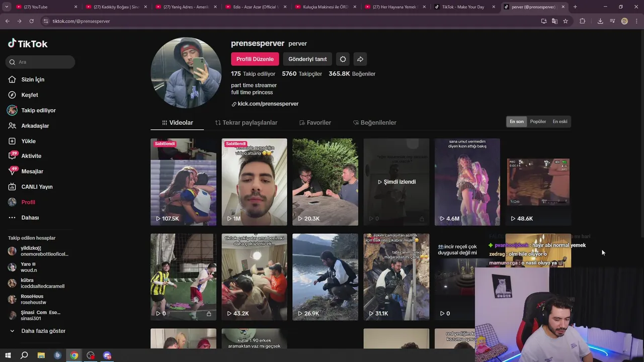The height and width of the screenshot is (362, 644).
Task: Open followed account yildizko
Action: click(38, 251)
